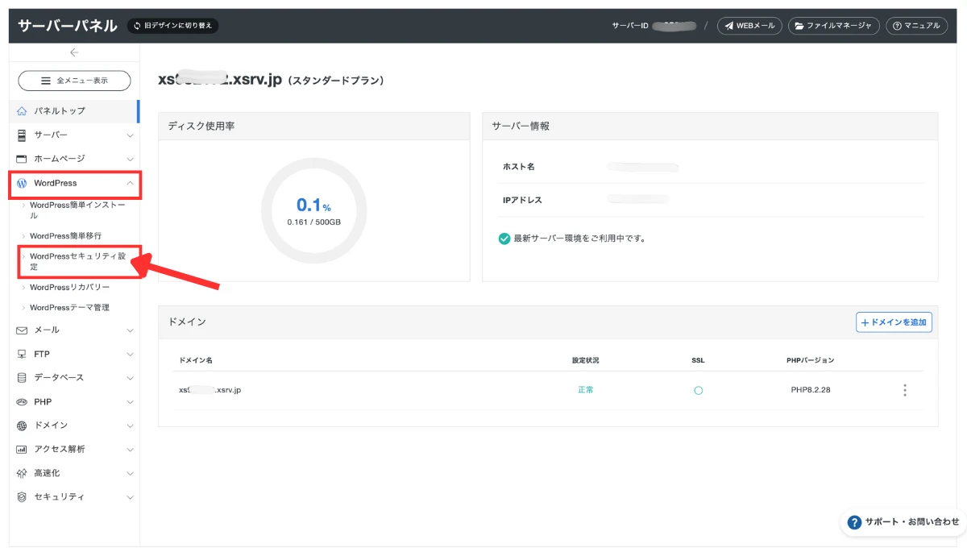The height and width of the screenshot is (548, 967).
Task: Expand the FTP menu chevron
Action: 131,355
